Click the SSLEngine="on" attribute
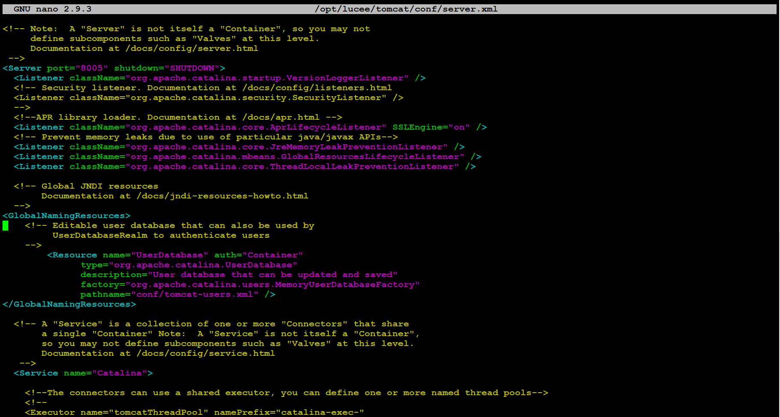 pyautogui.click(x=431, y=127)
